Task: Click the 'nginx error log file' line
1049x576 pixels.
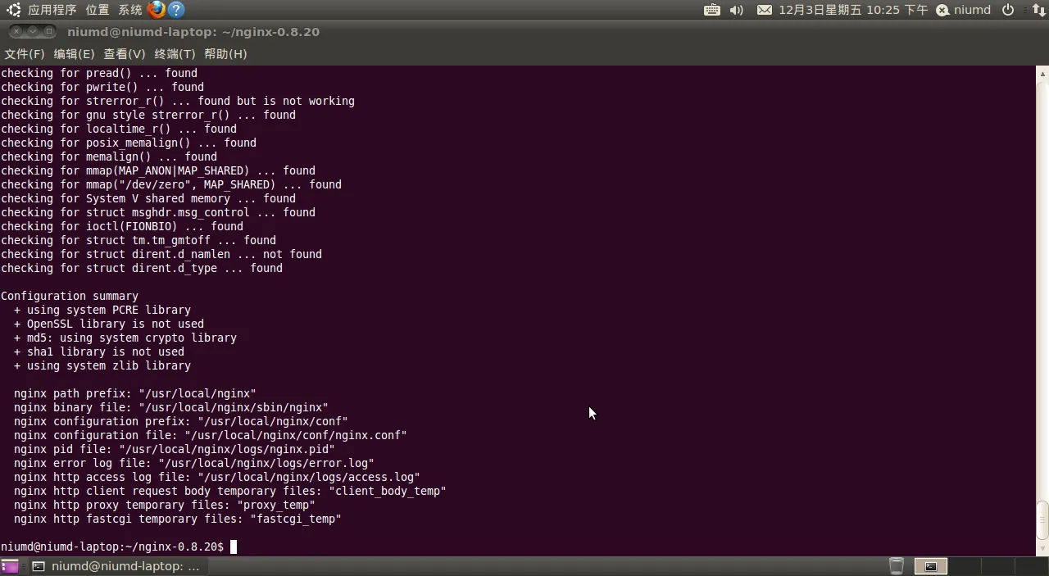Action: (194, 463)
